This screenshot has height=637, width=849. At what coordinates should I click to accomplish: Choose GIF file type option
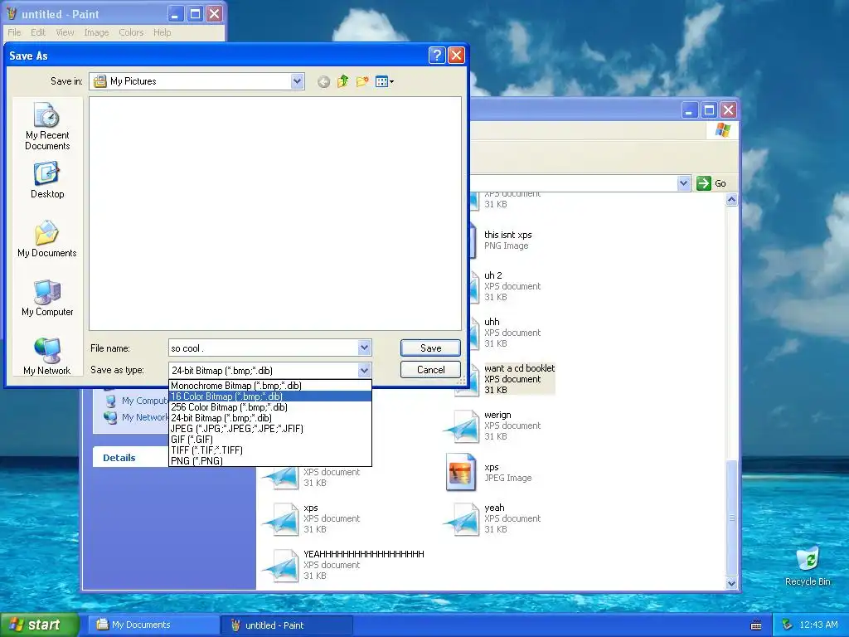coord(270,440)
